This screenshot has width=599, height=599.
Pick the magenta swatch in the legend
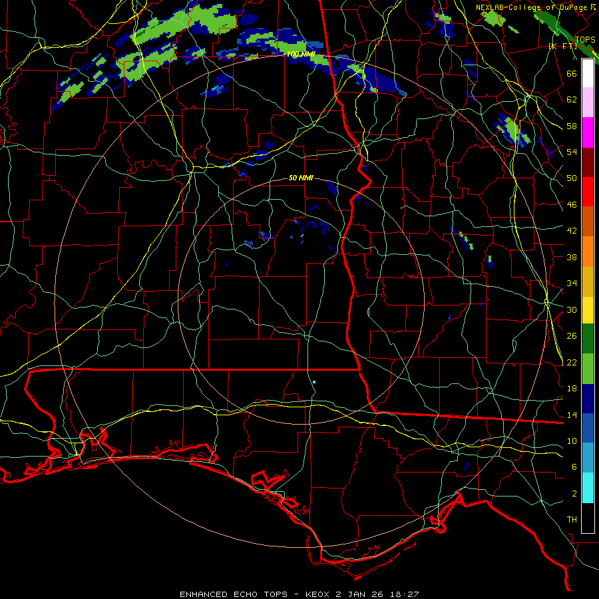(588, 132)
